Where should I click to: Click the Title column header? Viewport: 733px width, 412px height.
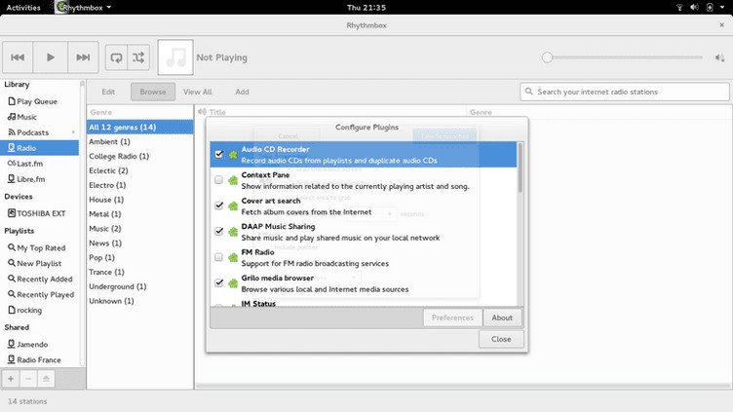click(x=331, y=112)
